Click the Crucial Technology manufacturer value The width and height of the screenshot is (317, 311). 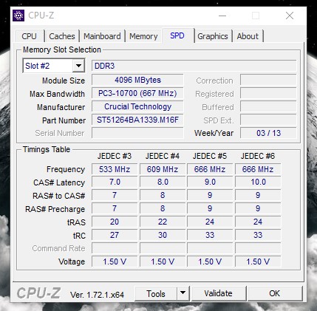[x=137, y=106]
